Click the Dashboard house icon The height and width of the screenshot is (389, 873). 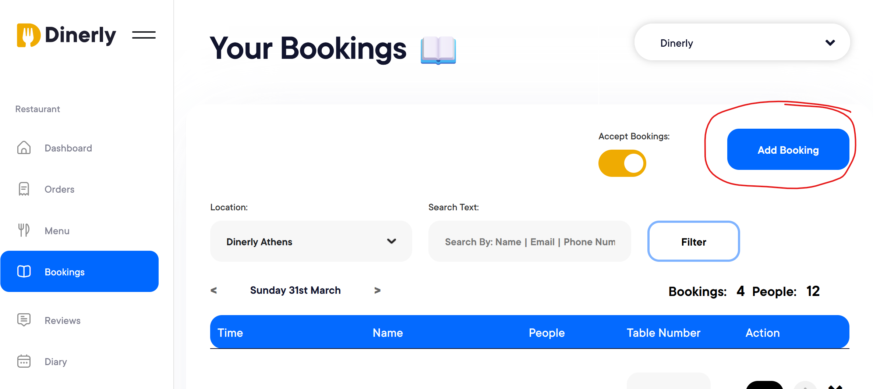[x=24, y=148]
